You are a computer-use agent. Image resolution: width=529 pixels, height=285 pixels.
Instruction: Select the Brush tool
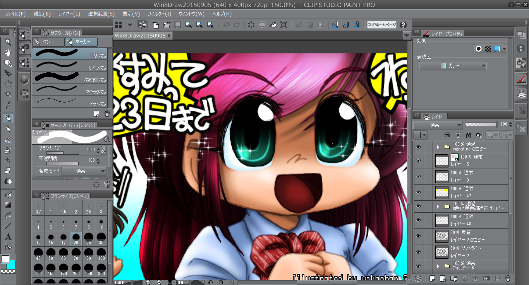tap(8, 139)
